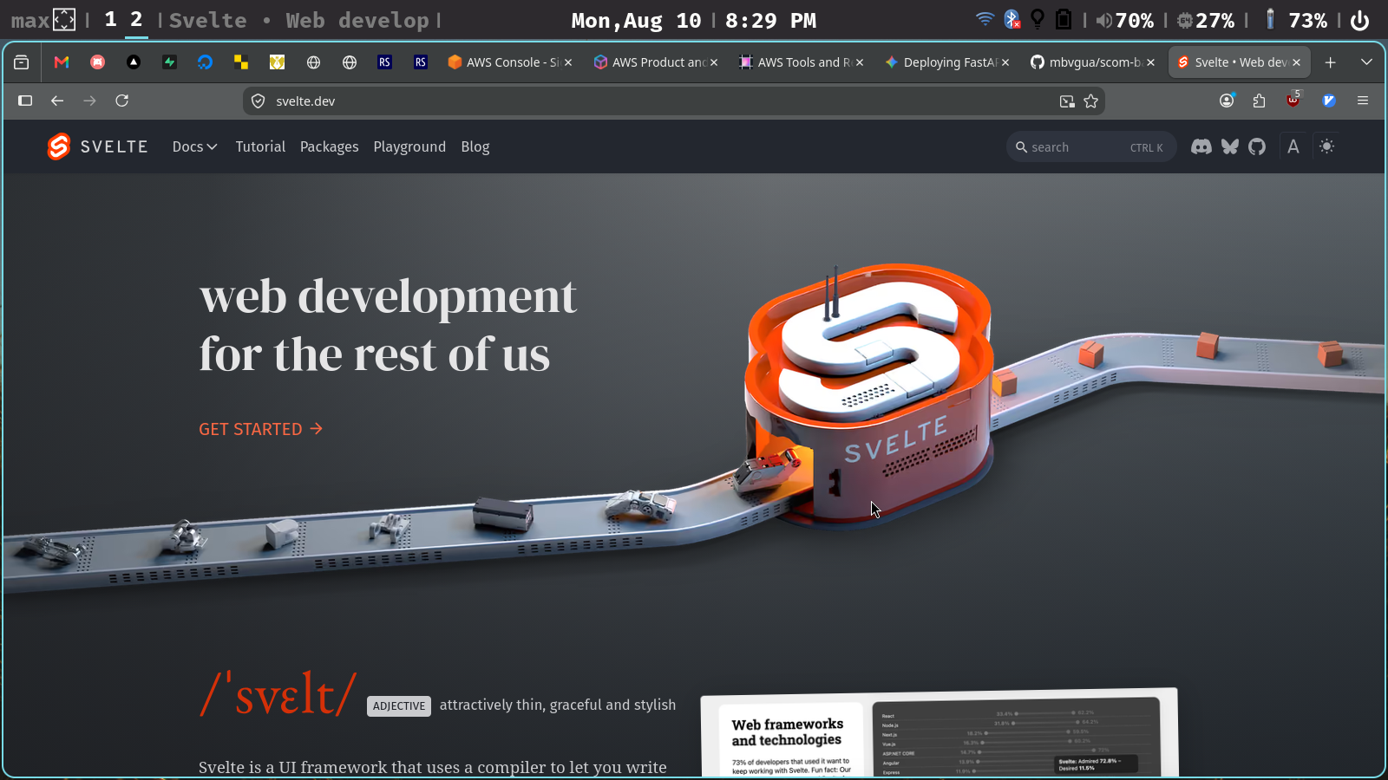Viewport: 1388px width, 780px height.
Task: Open the browser account profile icon
Action: [x=1227, y=101]
